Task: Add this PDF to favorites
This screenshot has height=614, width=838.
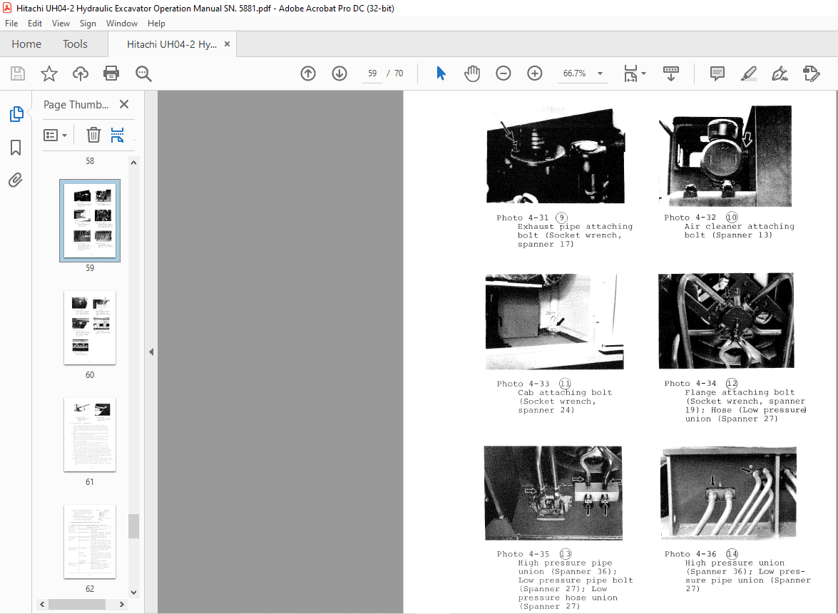Action: pyautogui.click(x=48, y=73)
